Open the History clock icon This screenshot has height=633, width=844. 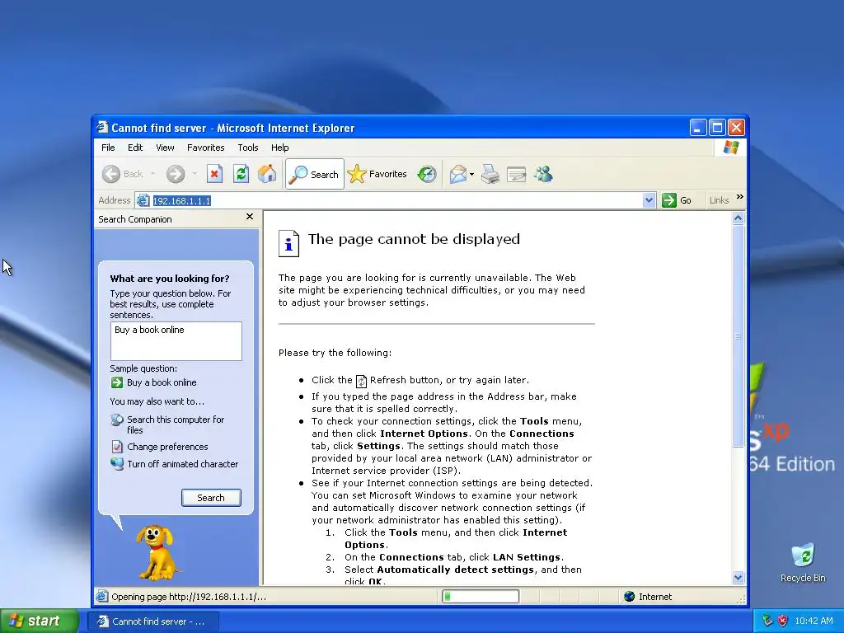tap(427, 174)
